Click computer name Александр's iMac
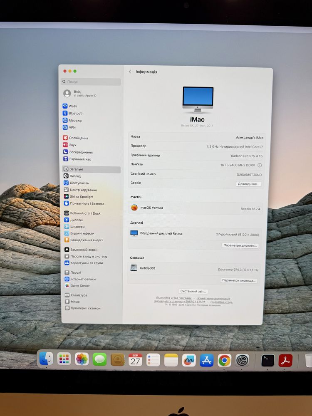The width and height of the screenshot is (312, 416). (x=249, y=138)
